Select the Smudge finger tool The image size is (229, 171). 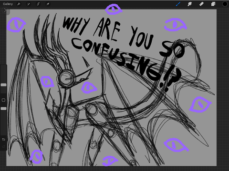pyautogui.click(x=189, y=4)
